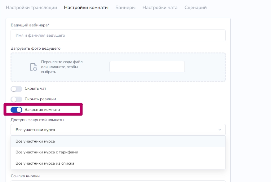Choose option Все участники курса из списка
This screenshot has height=182, width=271.
[x=45, y=163]
